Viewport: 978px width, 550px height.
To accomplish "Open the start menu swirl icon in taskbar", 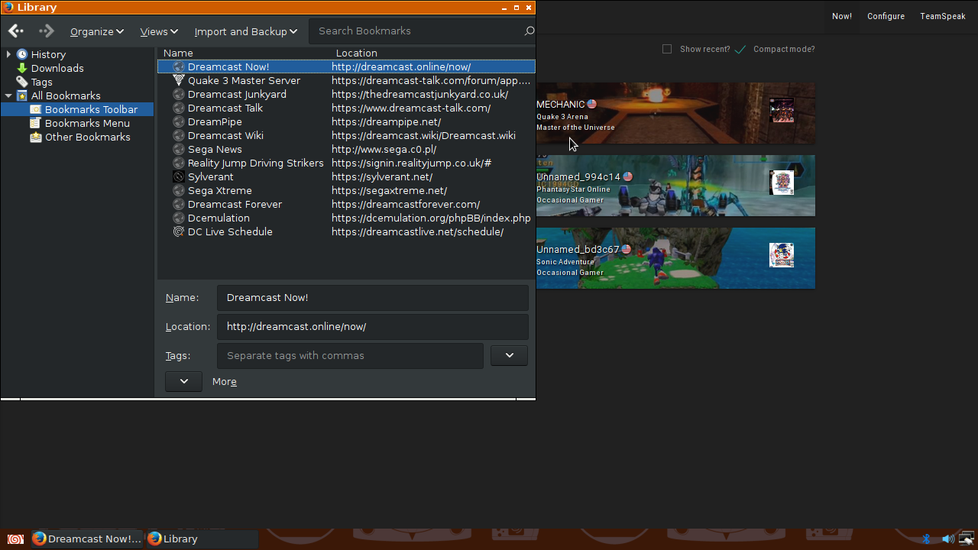I will pos(15,539).
